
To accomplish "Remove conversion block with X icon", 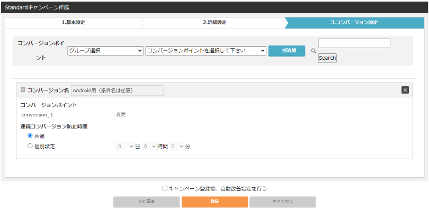I will pyautogui.click(x=405, y=90).
